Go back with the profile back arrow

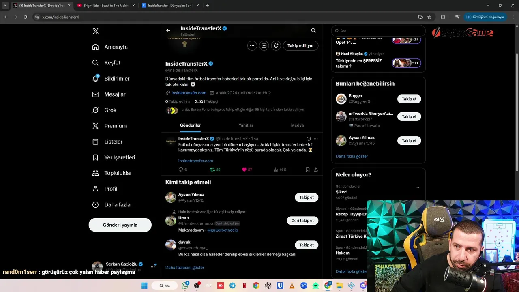(168, 30)
